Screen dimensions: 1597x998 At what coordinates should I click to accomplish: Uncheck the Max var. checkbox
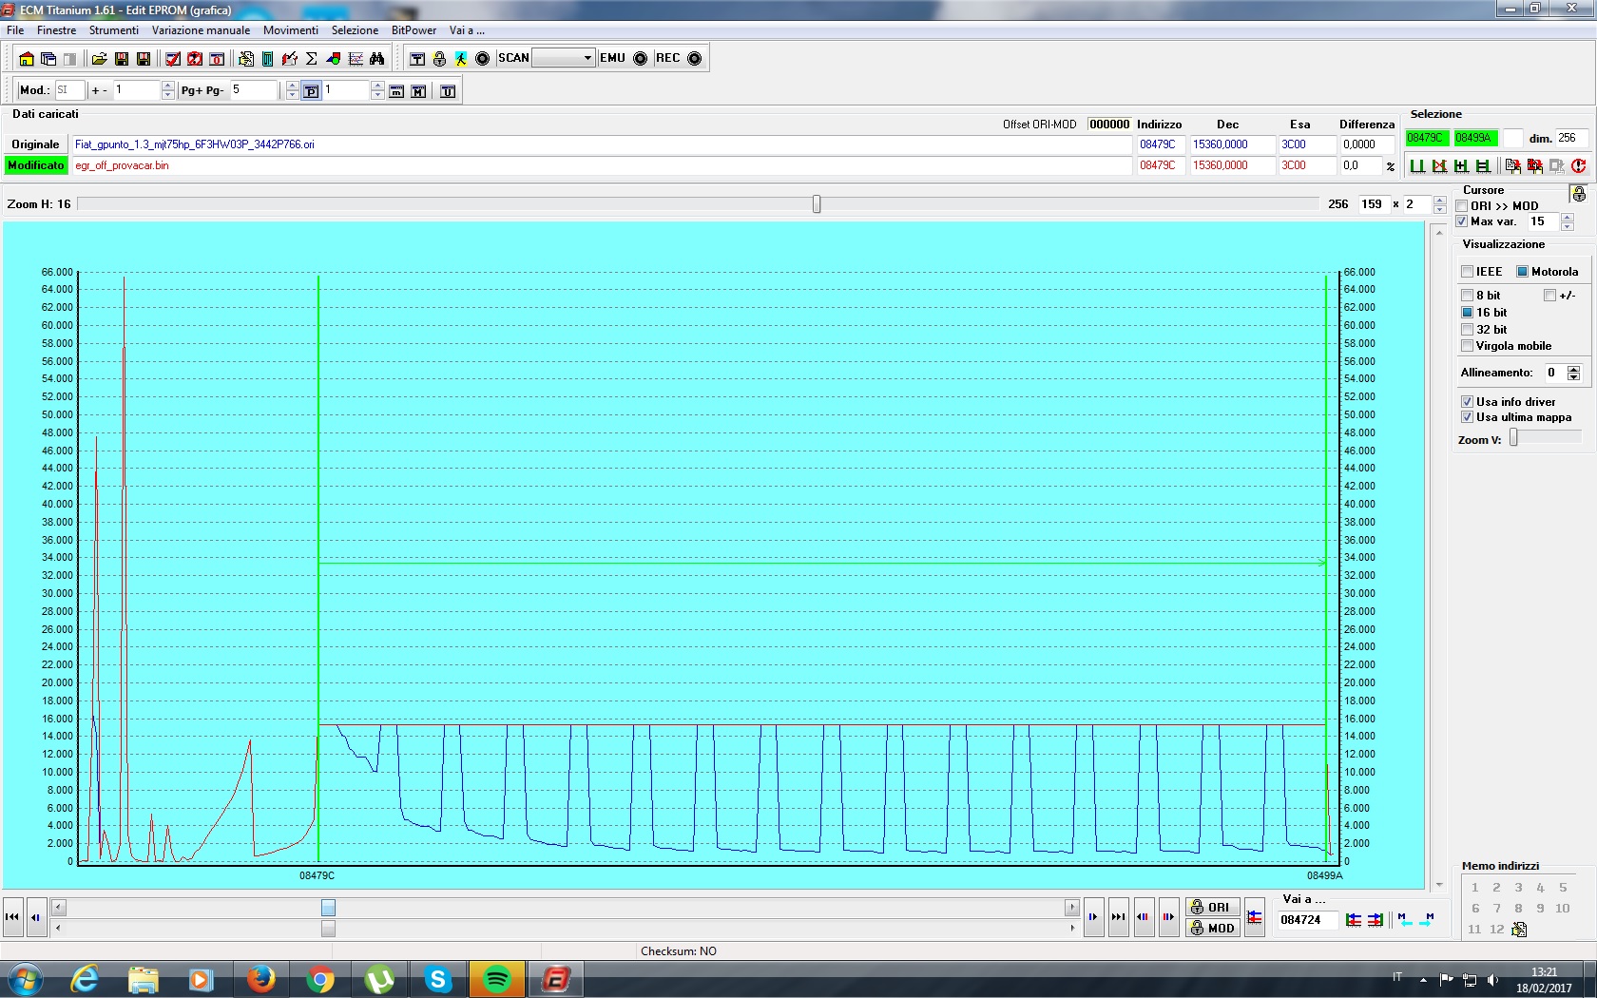point(1462,221)
